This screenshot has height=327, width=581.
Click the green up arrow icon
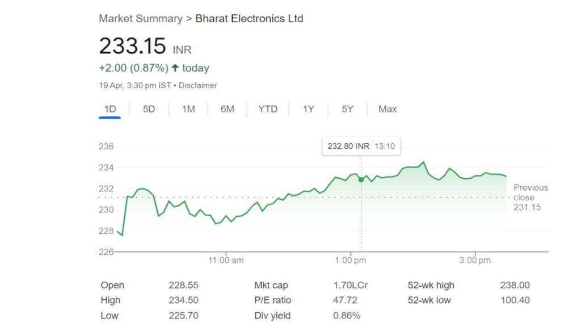[175, 68]
